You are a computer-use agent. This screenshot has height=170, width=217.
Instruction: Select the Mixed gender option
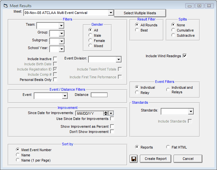[90, 46]
